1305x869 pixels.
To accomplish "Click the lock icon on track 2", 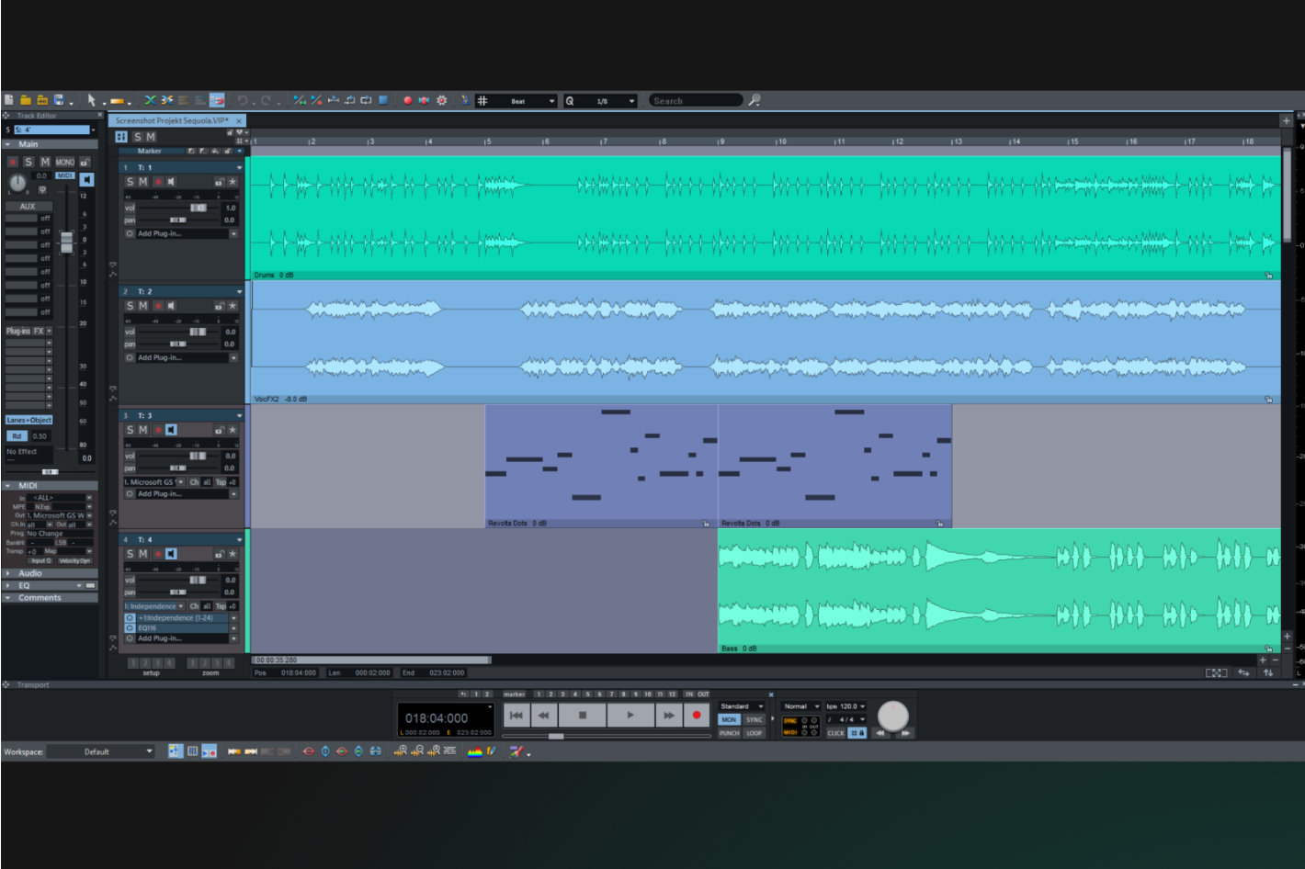I will tap(219, 306).
